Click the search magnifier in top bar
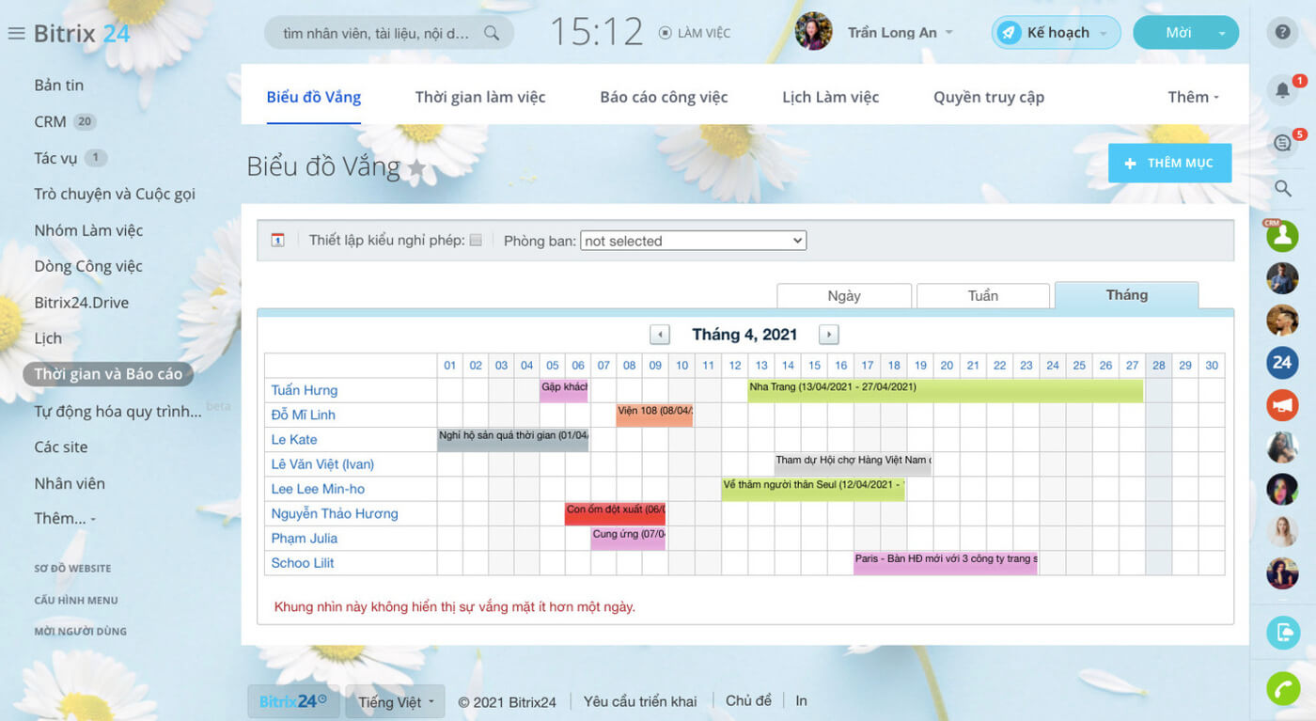Image resolution: width=1316 pixels, height=721 pixels. pos(491,33)
